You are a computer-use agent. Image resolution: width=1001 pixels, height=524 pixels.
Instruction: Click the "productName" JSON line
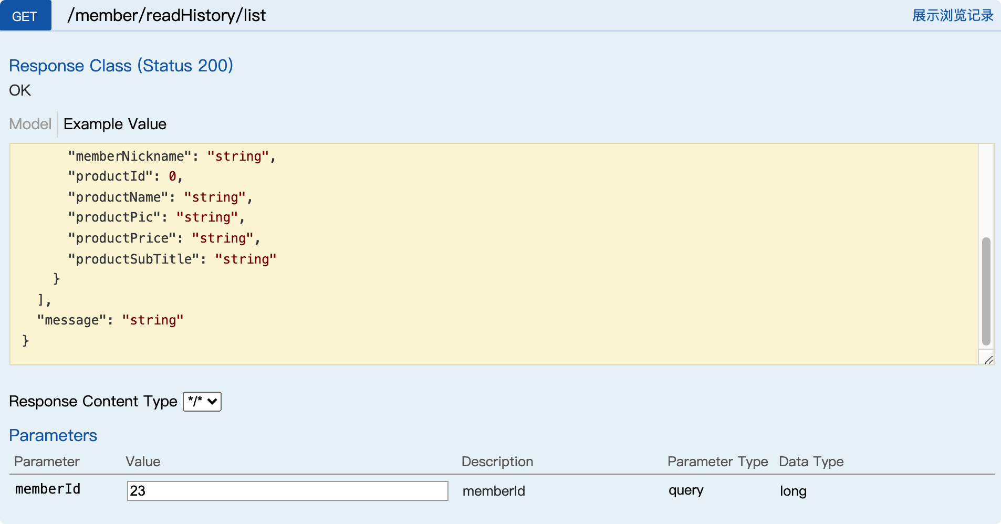pos(161,197)
